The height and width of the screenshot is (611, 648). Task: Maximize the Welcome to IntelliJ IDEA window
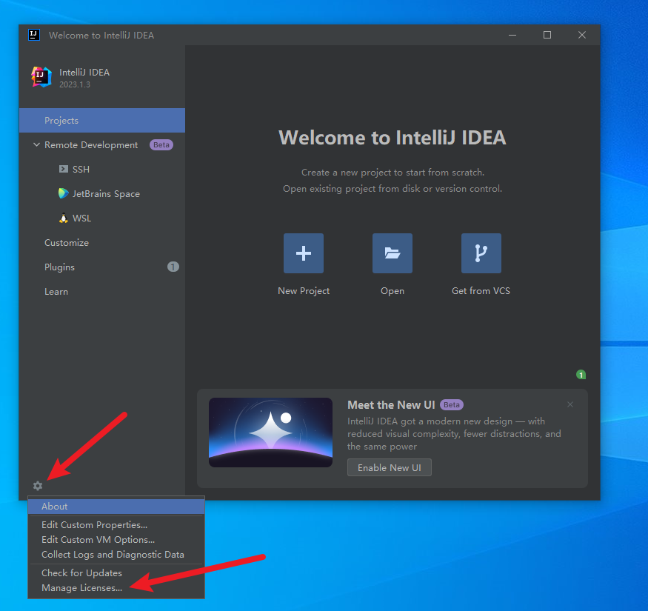click(x=547, y=35)
